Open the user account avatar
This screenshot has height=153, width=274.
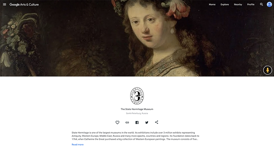click(x=269, y=4)
